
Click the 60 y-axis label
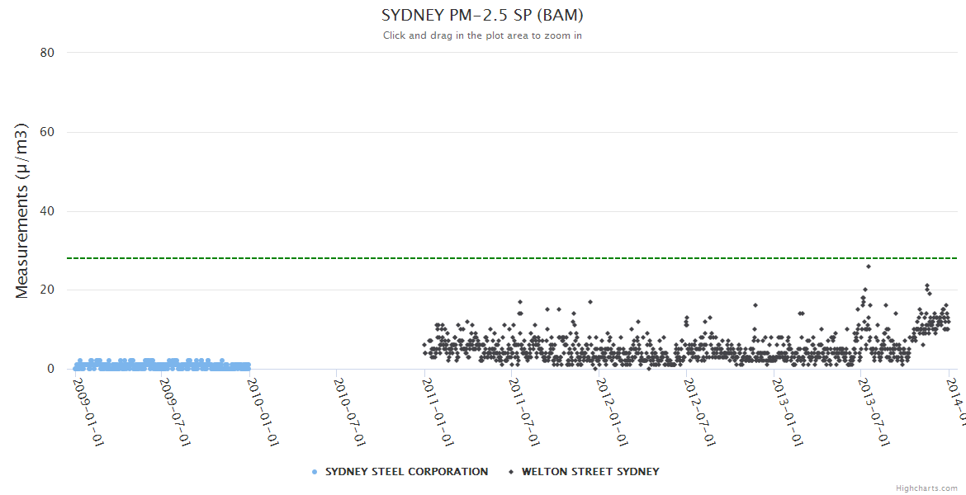[x=47, y=132]
